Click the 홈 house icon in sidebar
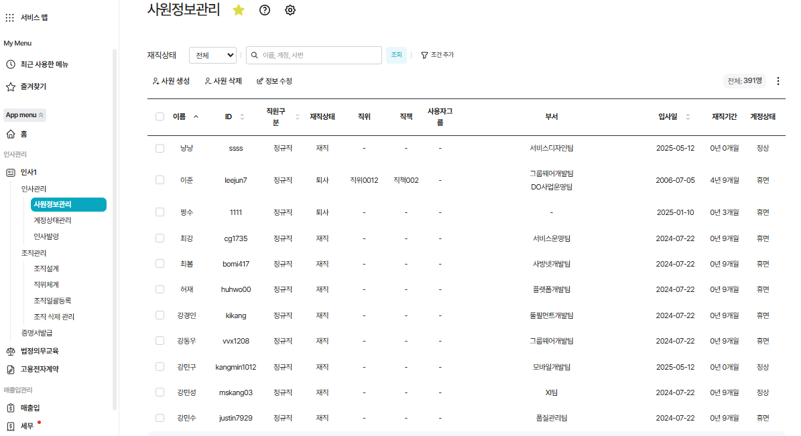 pos(10,134)
